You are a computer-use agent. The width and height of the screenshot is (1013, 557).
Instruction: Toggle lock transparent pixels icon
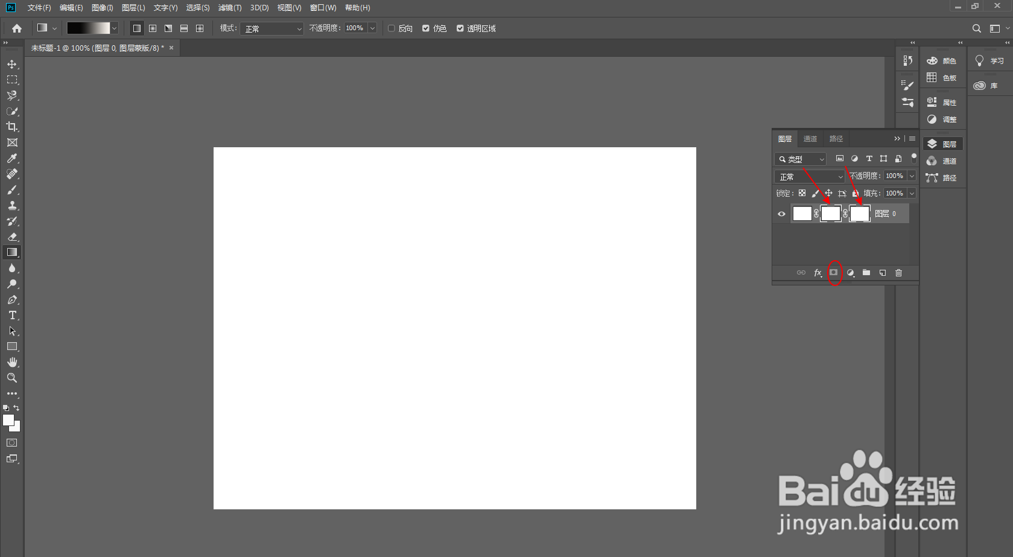click(802, 193)
